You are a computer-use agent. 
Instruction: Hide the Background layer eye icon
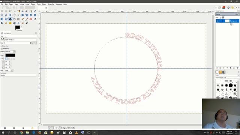coord(217,21)
